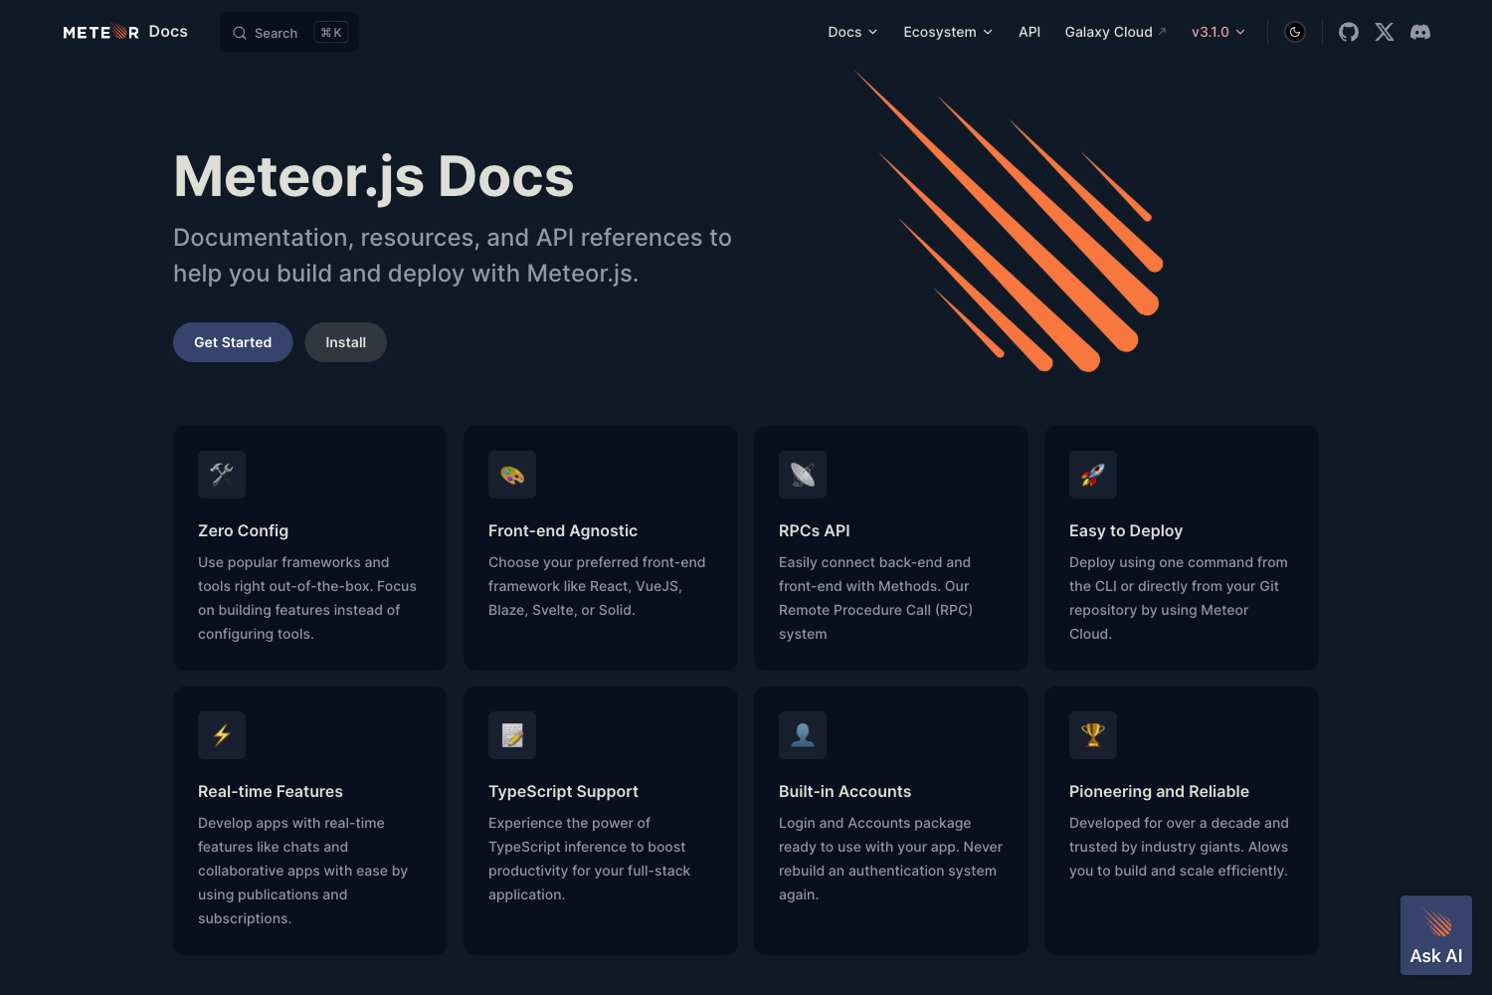Click the ⌘K shortcut badge
This screenshot has height=995, width=1492.
(x=331, y=33)
